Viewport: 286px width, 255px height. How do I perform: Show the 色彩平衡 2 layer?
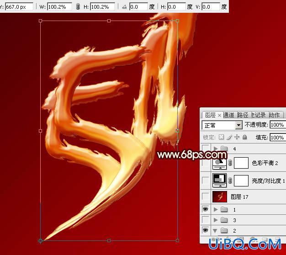(206, 163)
